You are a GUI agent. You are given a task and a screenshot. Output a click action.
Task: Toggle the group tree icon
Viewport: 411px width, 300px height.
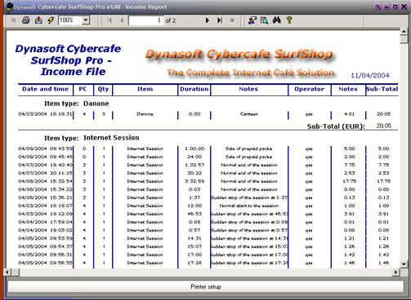(252, 20)
